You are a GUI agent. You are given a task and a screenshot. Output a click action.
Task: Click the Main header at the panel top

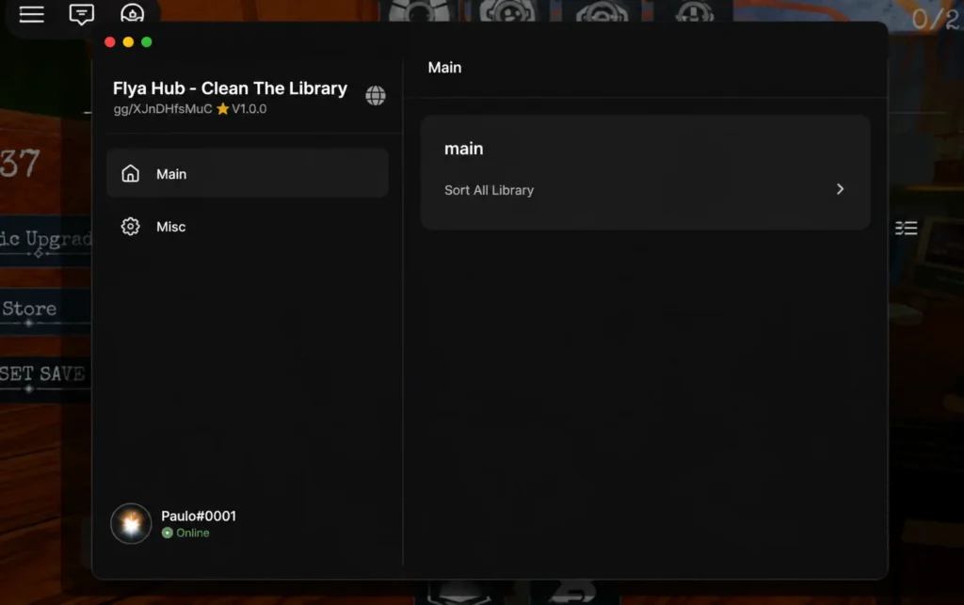coord(444,68)
